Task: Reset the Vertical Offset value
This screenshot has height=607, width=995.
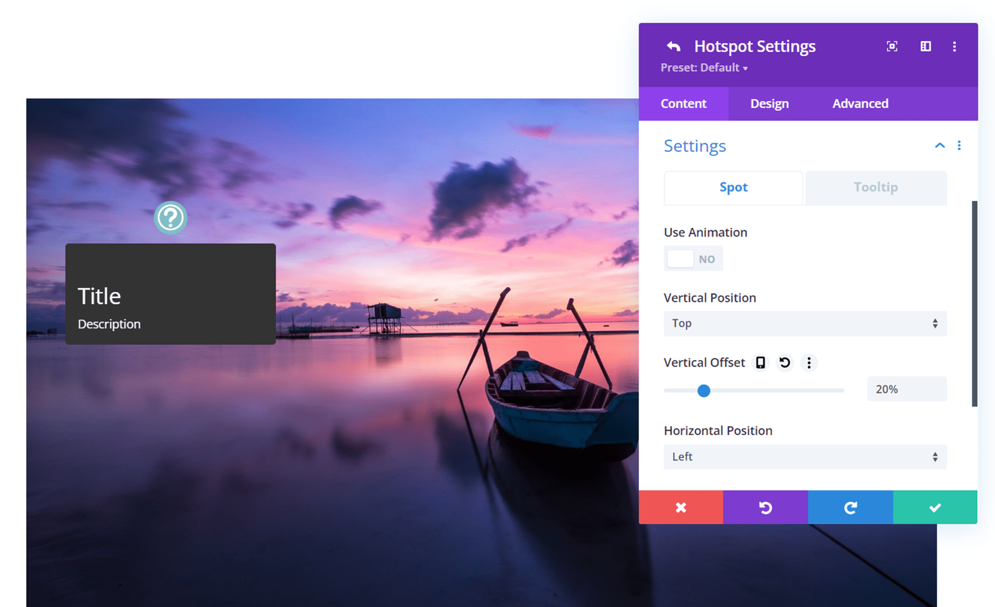Action: 784,363
